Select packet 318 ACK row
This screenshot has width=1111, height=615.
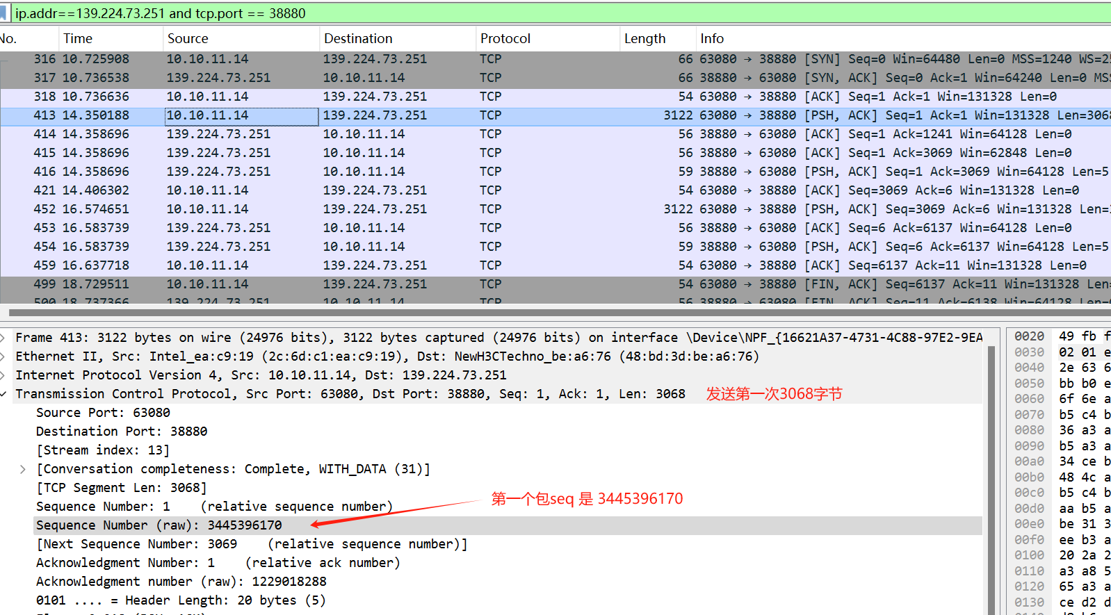pyautogui.click(x=555, y=97)
